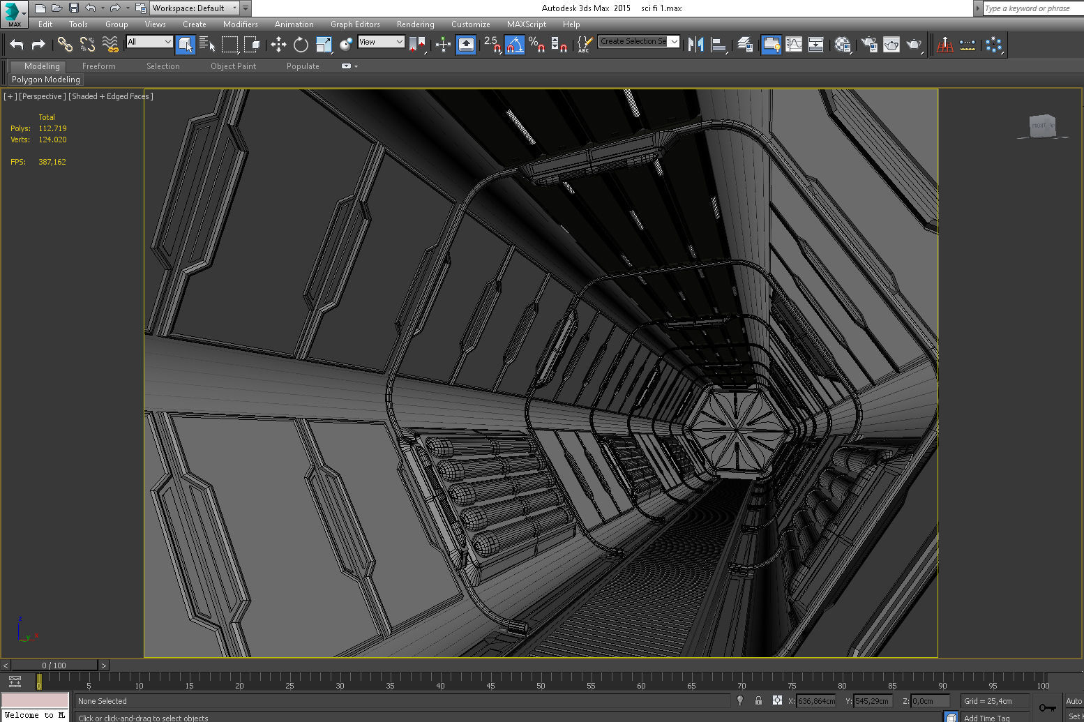The height and width of the screenshot is (722, 1084).
Task: Open Render Setup teapot icon
Action: pos(869,45)
